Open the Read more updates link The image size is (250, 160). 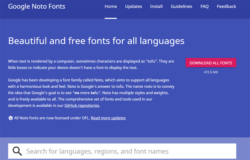pos(108,118)
